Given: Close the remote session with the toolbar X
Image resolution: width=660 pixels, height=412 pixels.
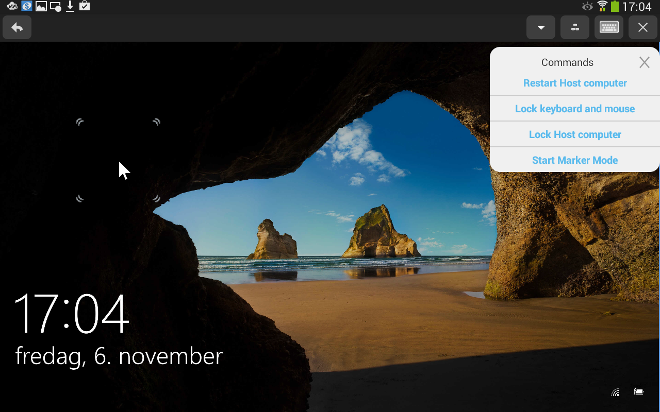Looking at the screenshot, I should click(x=643, y=27).
